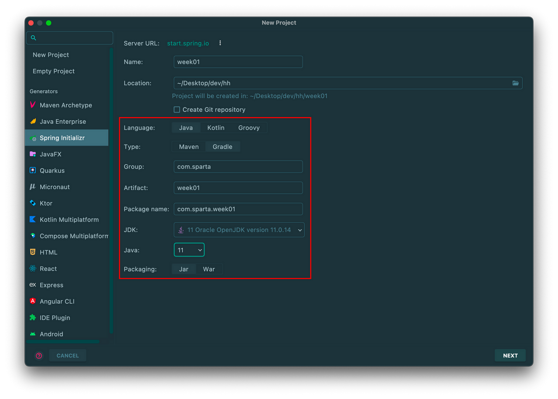Viewport: 558px width, 399px height.
Task: Click the Spring Initializr leaf icon
Action: [33, 138]
